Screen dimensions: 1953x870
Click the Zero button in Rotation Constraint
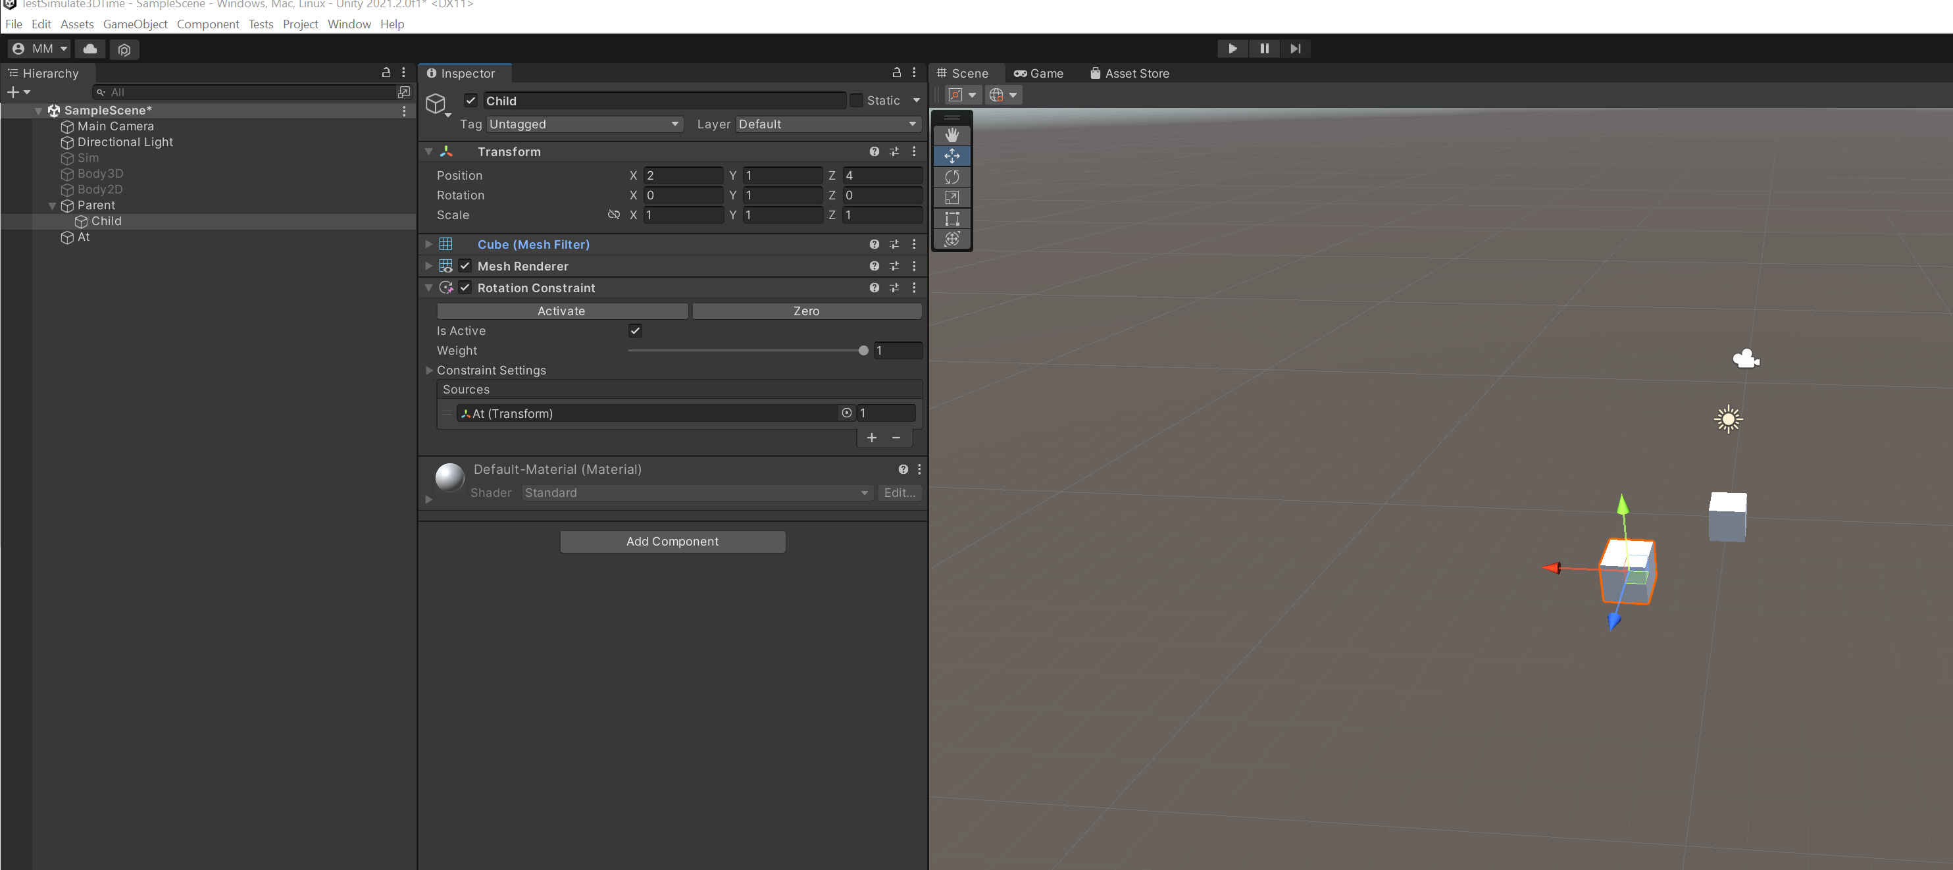coord(806,311)
